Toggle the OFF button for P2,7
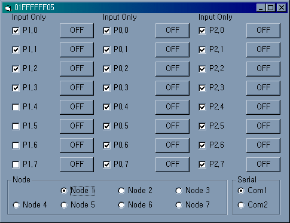 pyautogui.click(x=263, y=164)
